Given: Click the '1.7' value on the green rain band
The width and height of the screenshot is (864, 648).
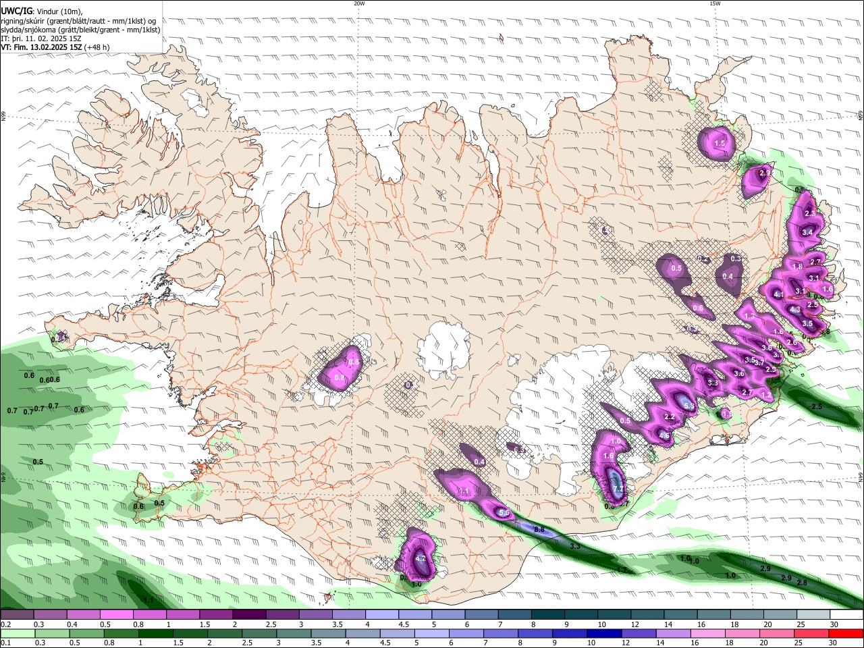Looking at the screenshot, I should (622, 570).
